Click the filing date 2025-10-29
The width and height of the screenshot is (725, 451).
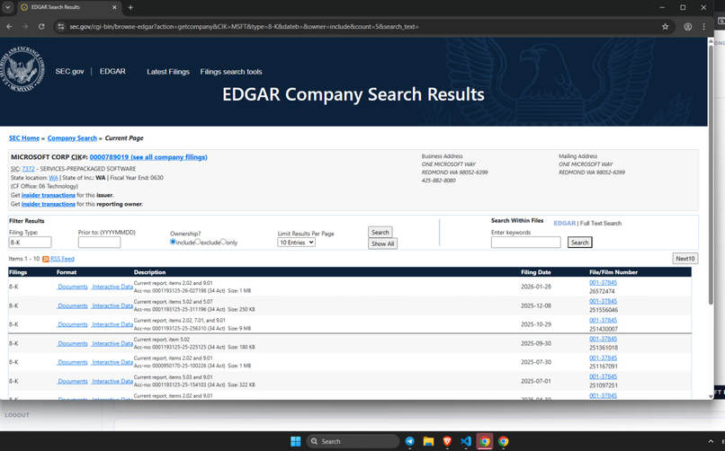[536, 324]
